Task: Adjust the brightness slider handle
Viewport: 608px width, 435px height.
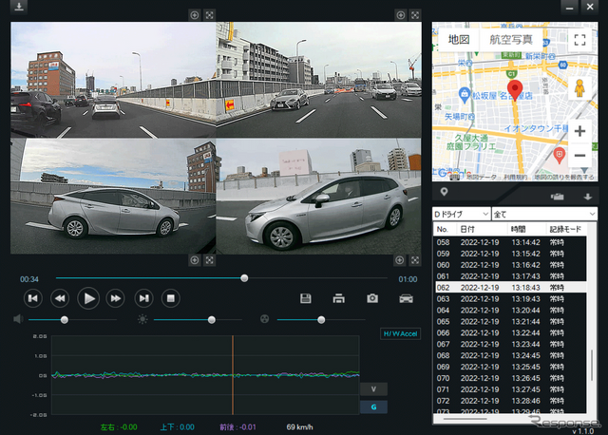Action: point(211,320)
